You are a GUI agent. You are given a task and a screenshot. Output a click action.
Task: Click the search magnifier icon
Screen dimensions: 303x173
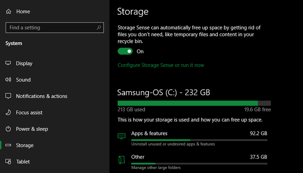tap(99, 28)
